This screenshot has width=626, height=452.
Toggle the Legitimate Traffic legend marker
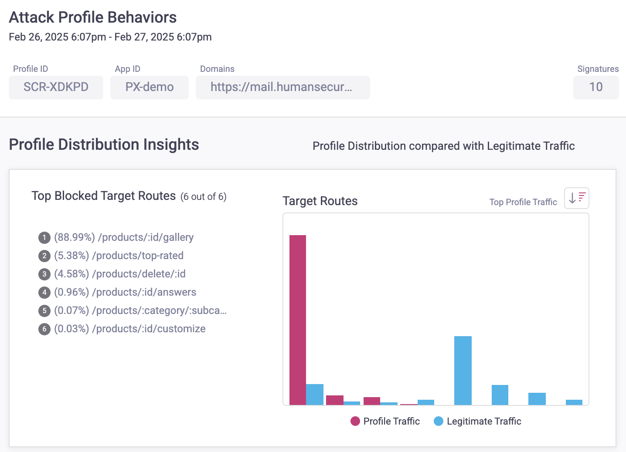click(439, 421)
